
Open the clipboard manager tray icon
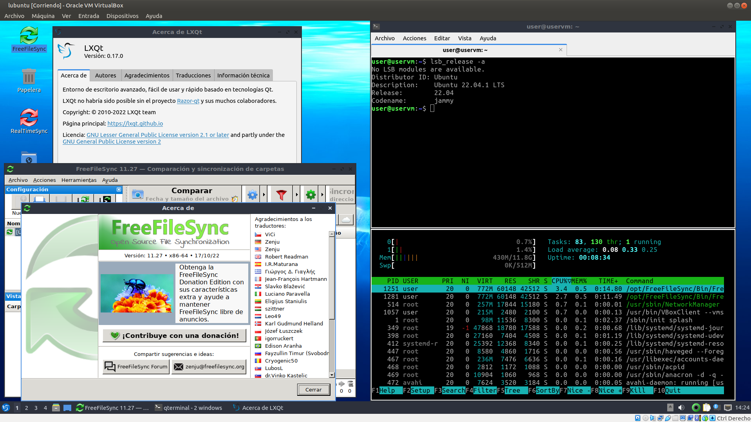[707, 408]
